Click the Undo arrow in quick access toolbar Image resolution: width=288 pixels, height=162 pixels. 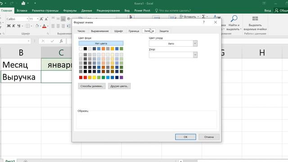1,3
